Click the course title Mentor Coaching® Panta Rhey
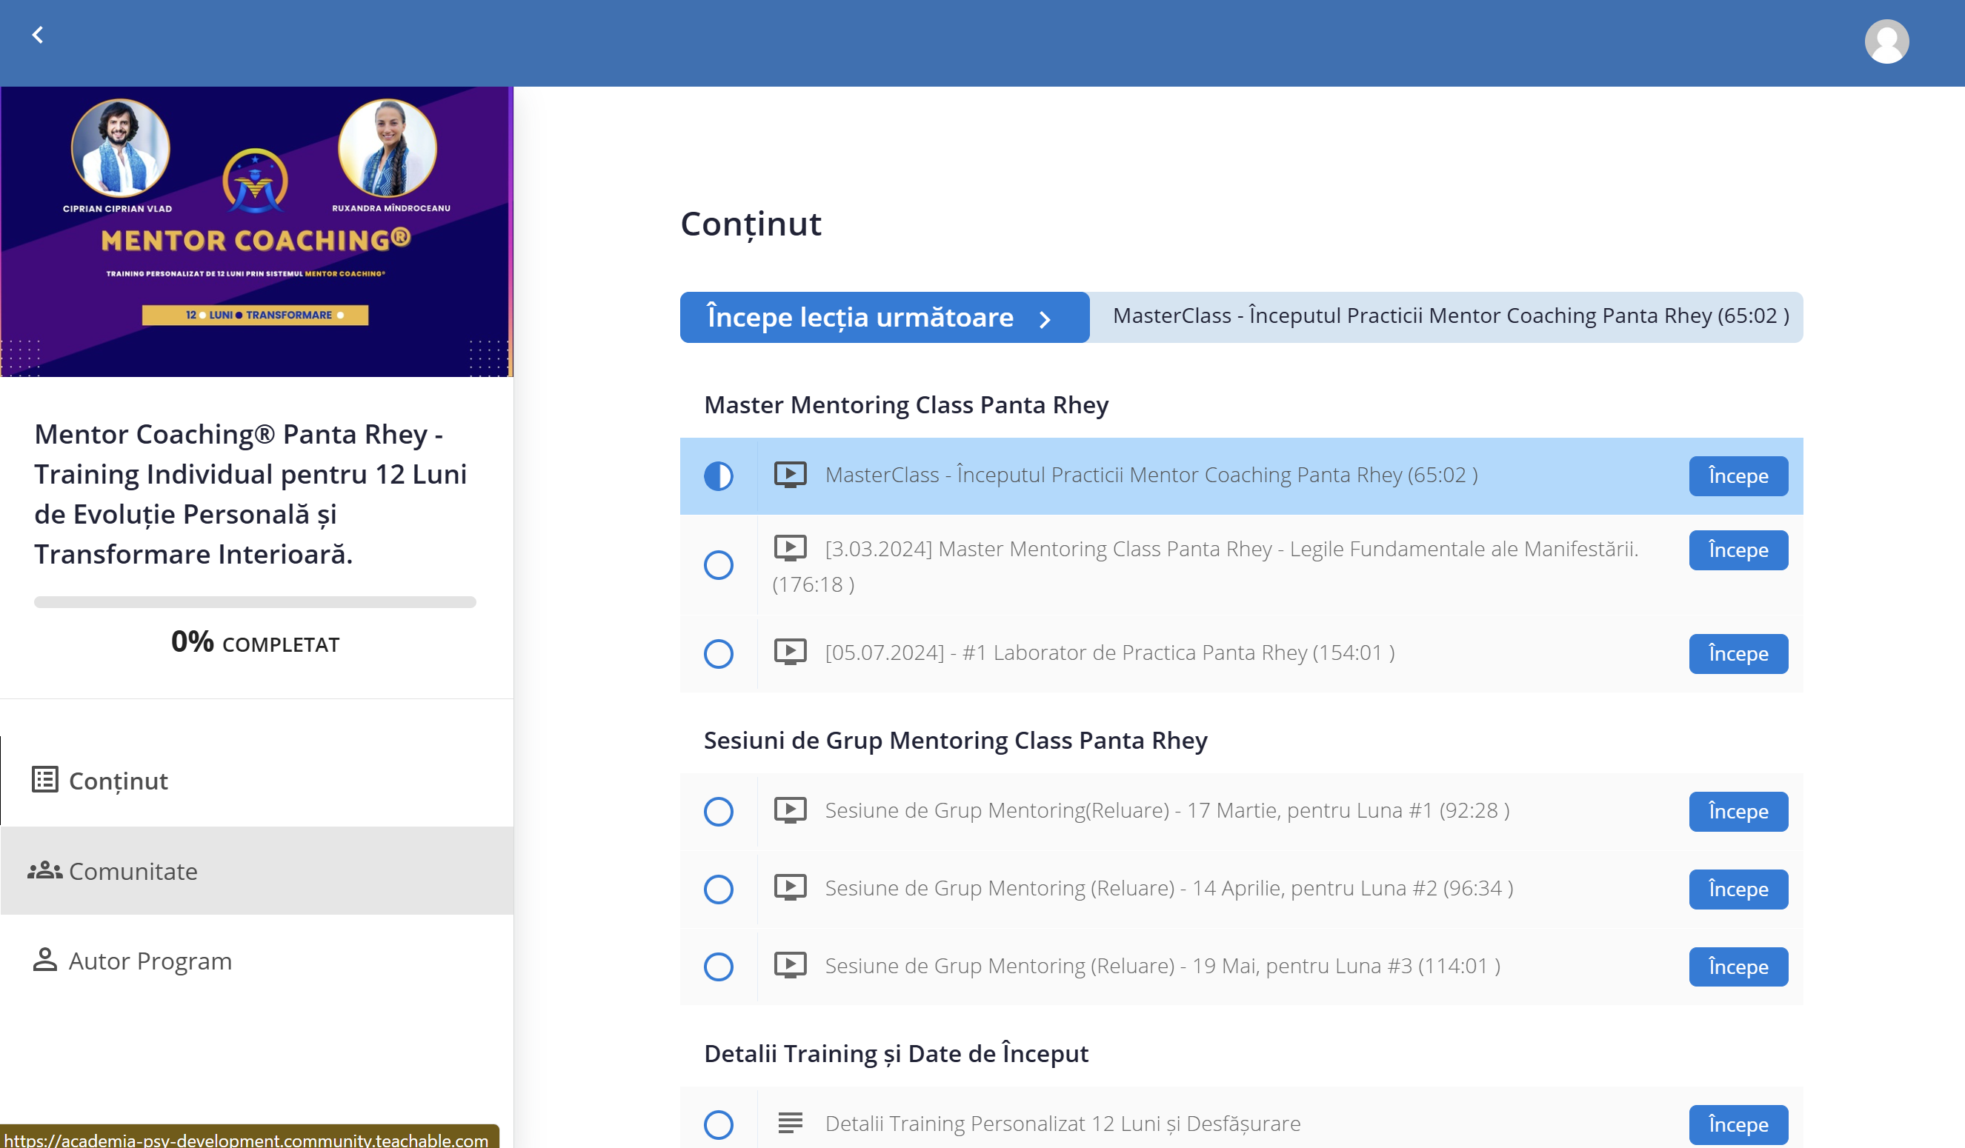The height and width of the screenshot is (1148, 1965). pyautogui.click(x=250, y=494)
